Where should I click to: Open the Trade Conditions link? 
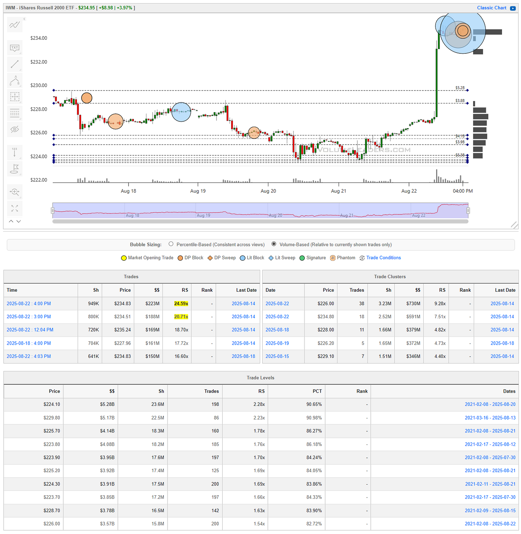(x=384, y=258)
